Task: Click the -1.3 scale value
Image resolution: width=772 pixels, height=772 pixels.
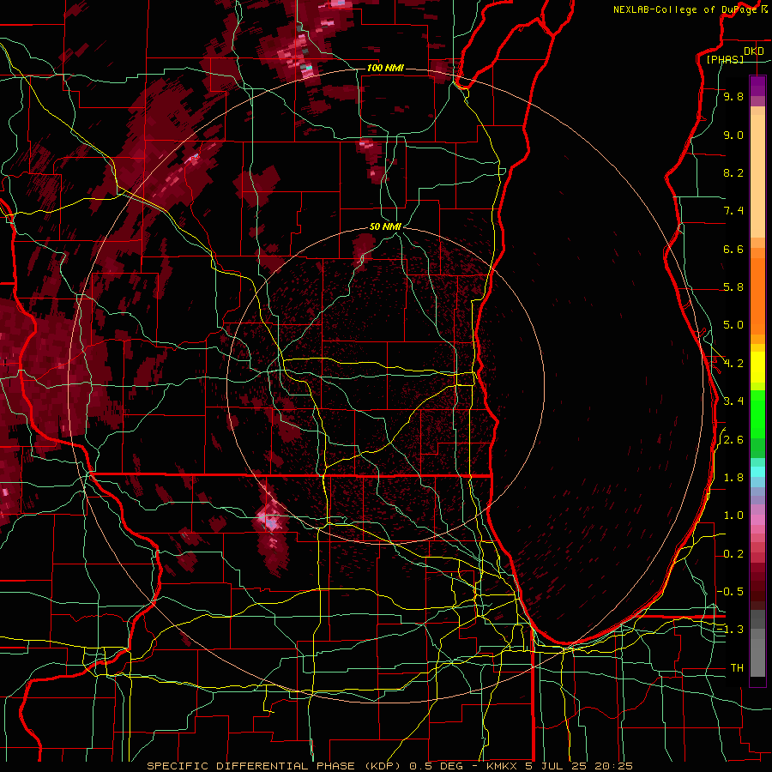Action: [x=730, y=630]
